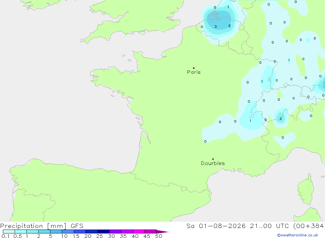Click the '3' precipitation value over Belgium
325x238 pixels.
[x=216, y=27]
